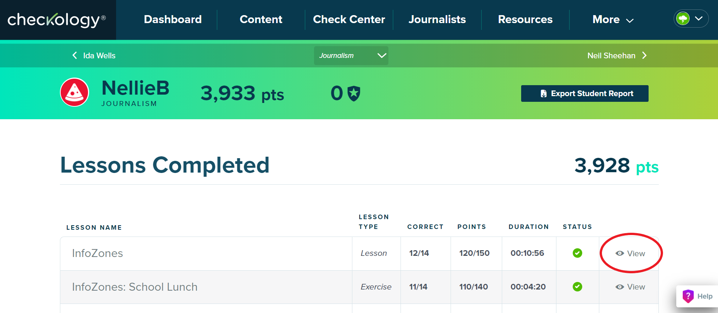718x313 pixels.
Task: Click the right arrow beside Neil Sheehan
Action: point(644,55)
